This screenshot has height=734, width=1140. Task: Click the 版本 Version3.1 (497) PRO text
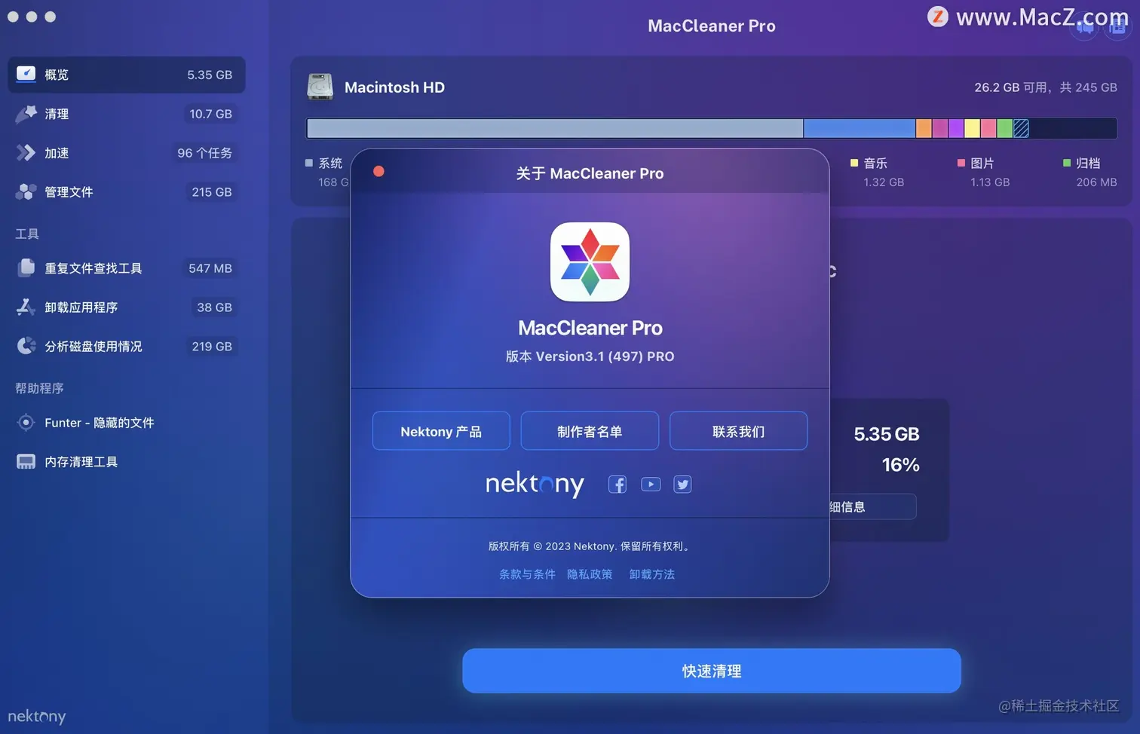(x=590, y=356)
